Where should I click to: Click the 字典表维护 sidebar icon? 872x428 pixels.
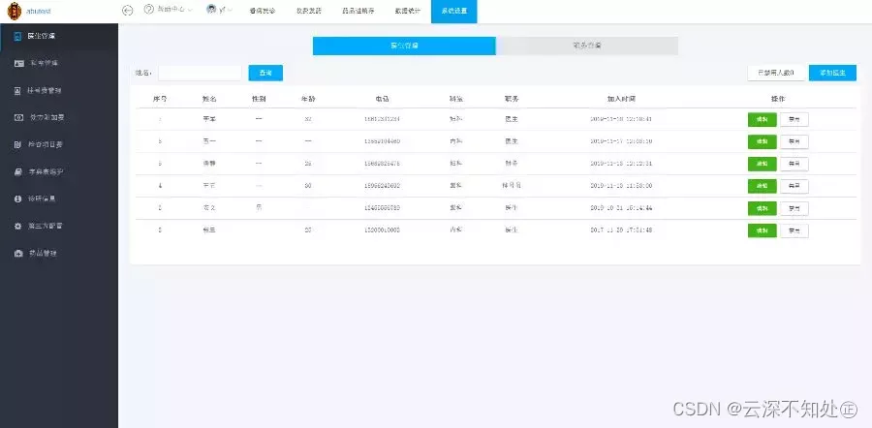click(x=17, y=171)
